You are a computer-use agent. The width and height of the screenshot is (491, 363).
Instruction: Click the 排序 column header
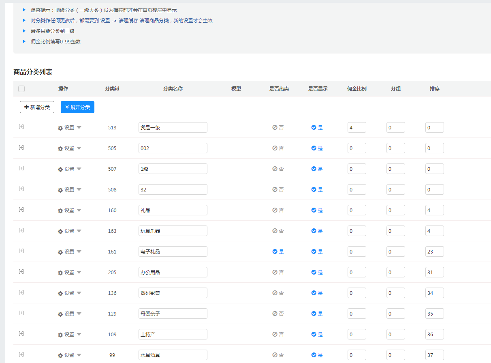[x=434, y=89]
